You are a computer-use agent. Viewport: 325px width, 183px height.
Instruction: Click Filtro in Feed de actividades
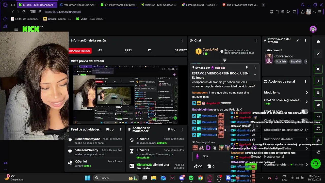click(x=110, y=129)
